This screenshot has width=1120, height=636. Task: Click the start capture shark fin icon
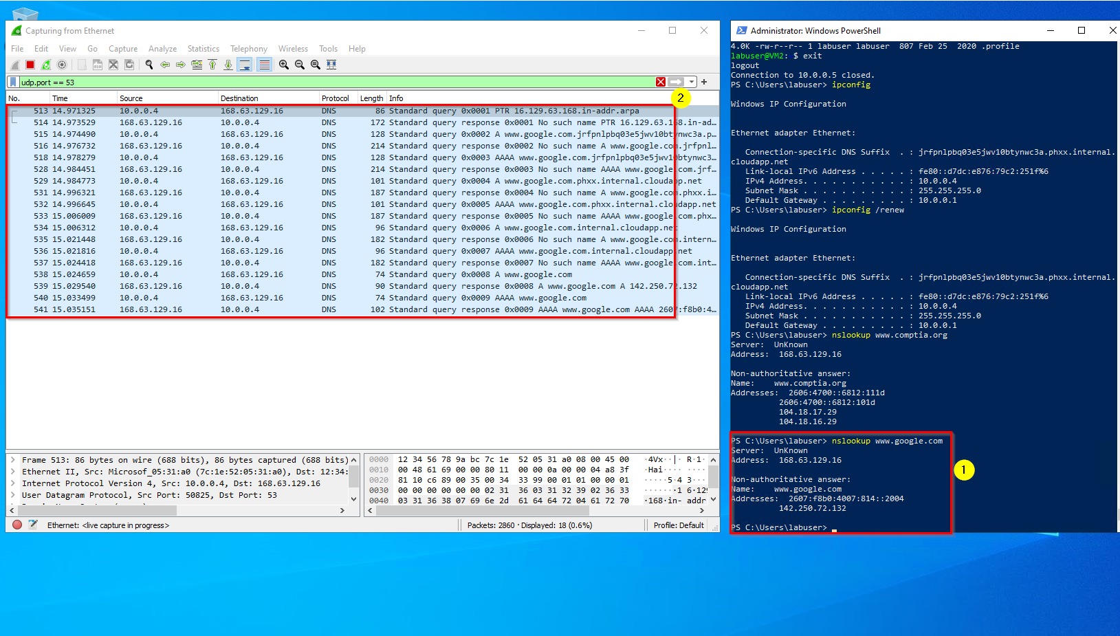click(x=14, y=65)
